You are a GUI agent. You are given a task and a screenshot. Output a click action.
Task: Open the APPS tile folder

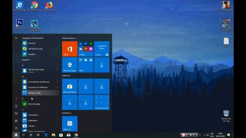(x=86, y=65)
